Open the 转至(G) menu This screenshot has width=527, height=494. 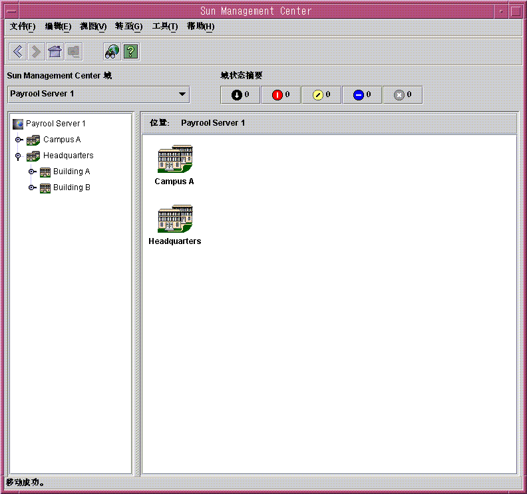click(128, 27)
